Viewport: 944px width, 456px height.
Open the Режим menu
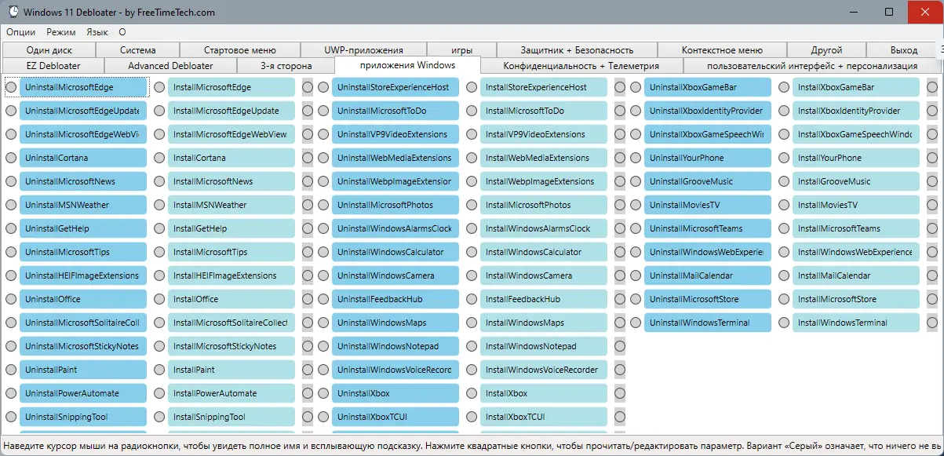point(61,32)
